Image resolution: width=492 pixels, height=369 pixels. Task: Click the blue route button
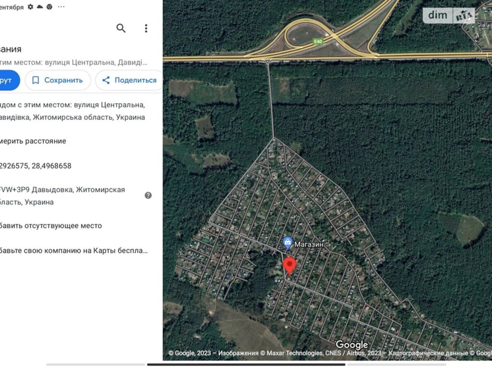pyautogui.click(x=8, y=80)
